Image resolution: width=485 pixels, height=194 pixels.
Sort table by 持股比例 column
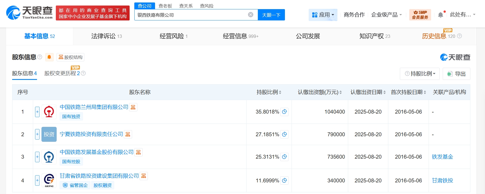[280, 92]
